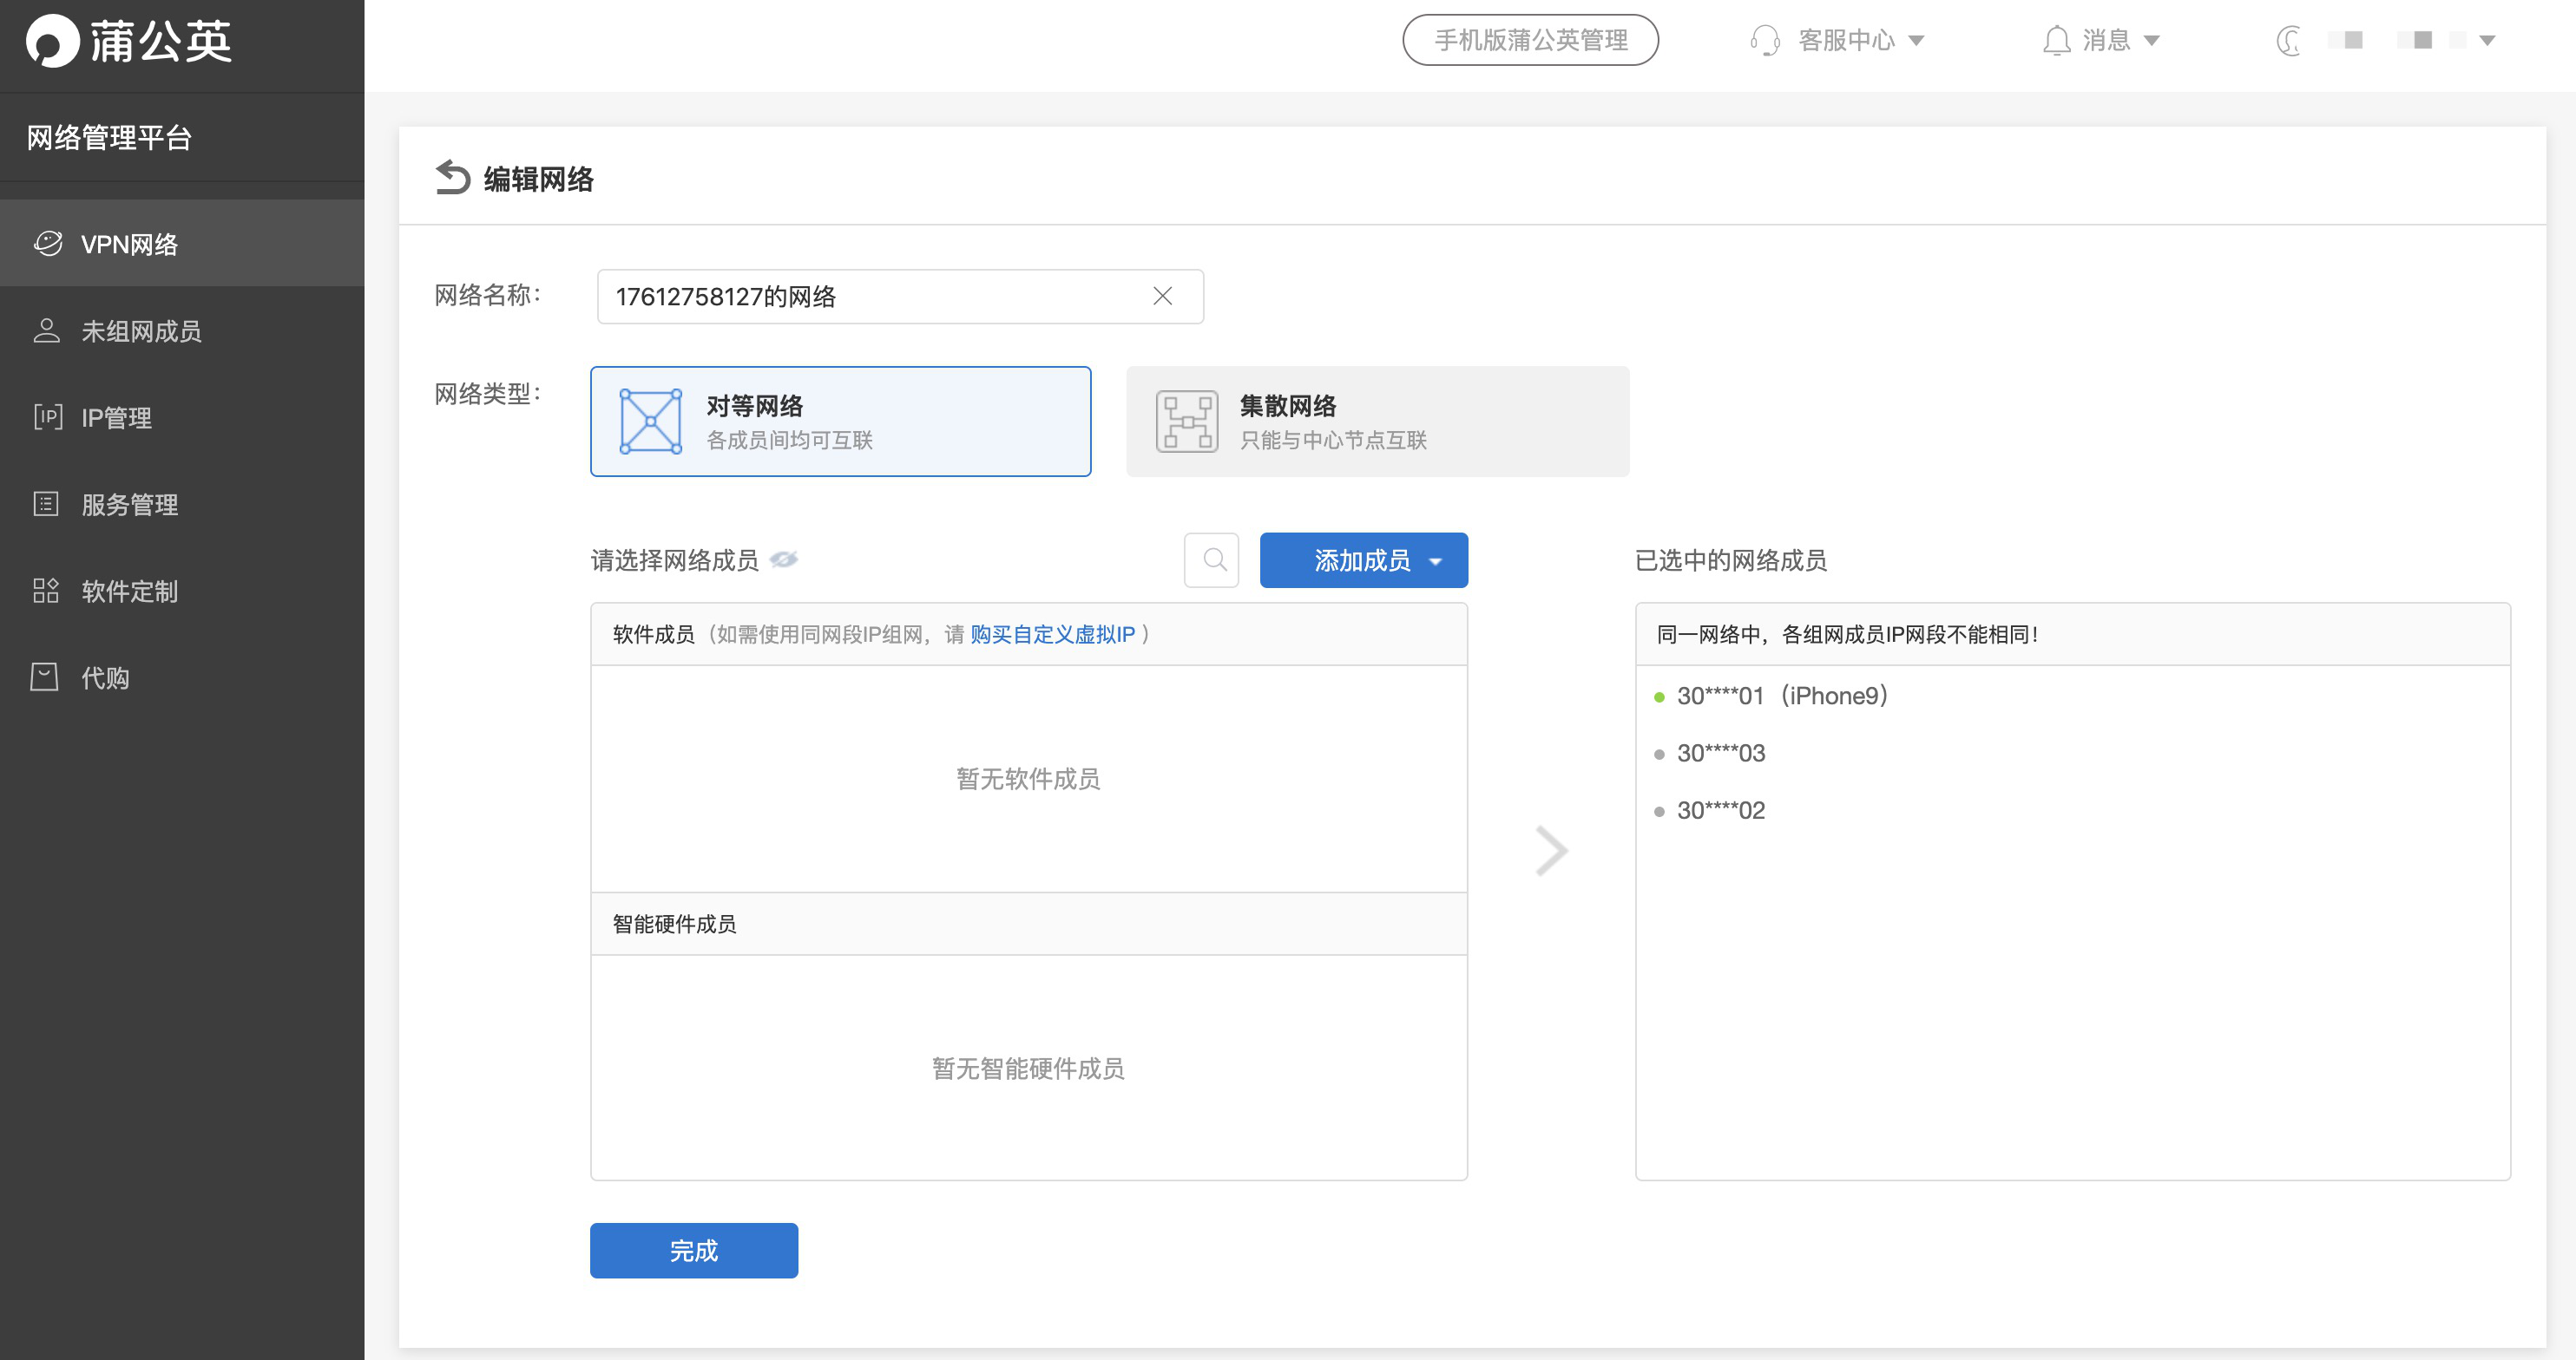Click the 网络管理平台 heading

pos(109,137)
